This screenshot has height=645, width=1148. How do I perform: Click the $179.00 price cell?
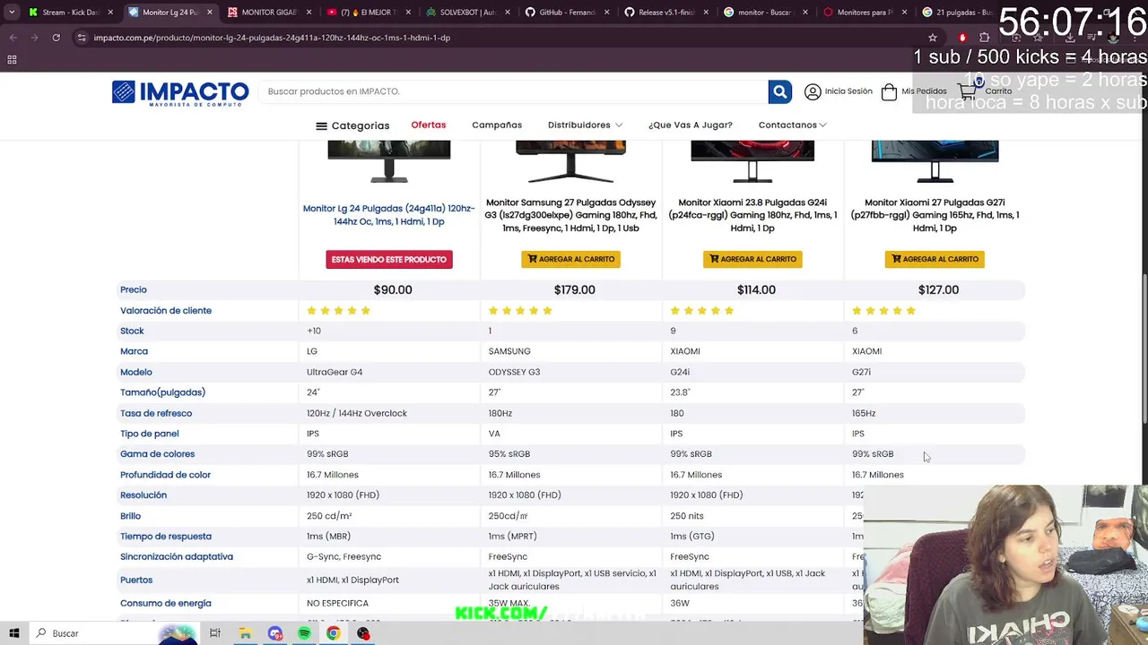pos(574,289)
